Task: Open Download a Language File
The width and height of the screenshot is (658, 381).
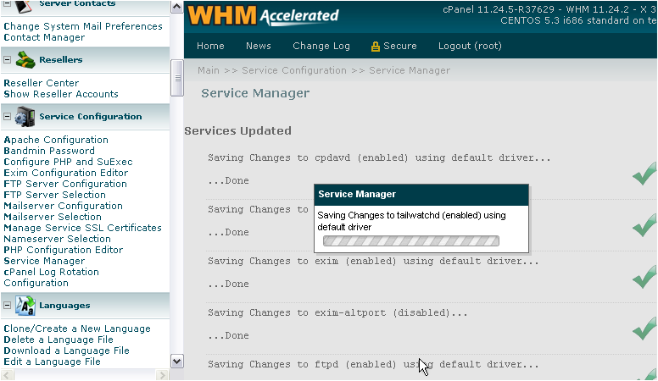Action: [x=66, y=351]
